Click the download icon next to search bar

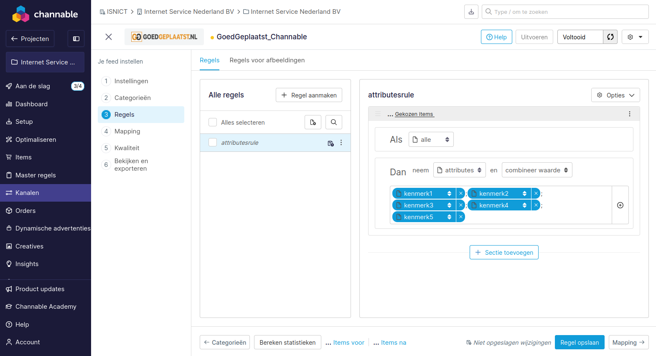coord(471,12)
